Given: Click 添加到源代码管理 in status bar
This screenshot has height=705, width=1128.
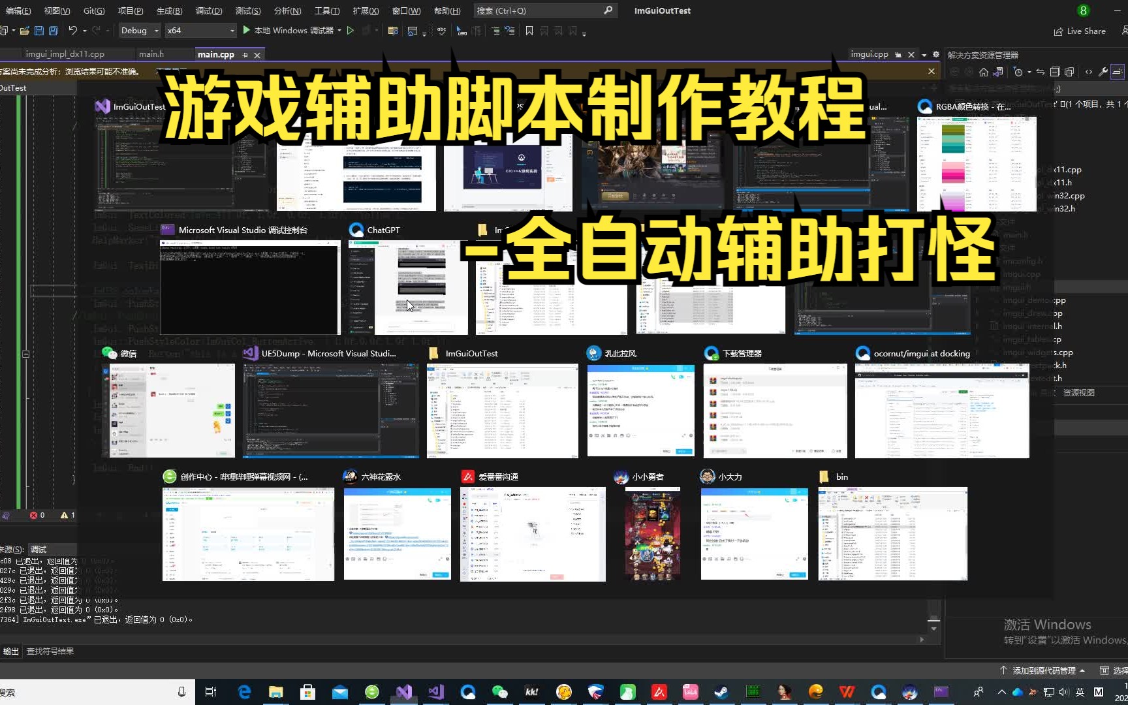Looking at the screenshot, I should pos(1042,670).
